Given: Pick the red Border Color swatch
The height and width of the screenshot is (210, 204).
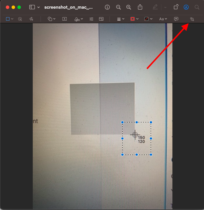Looking at the screenshot, I should [x=132, y=19].
